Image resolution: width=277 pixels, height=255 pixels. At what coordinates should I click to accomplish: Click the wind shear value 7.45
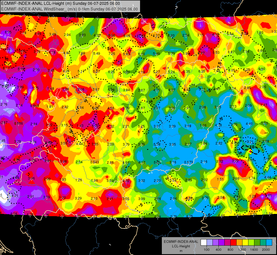point(217,71)
